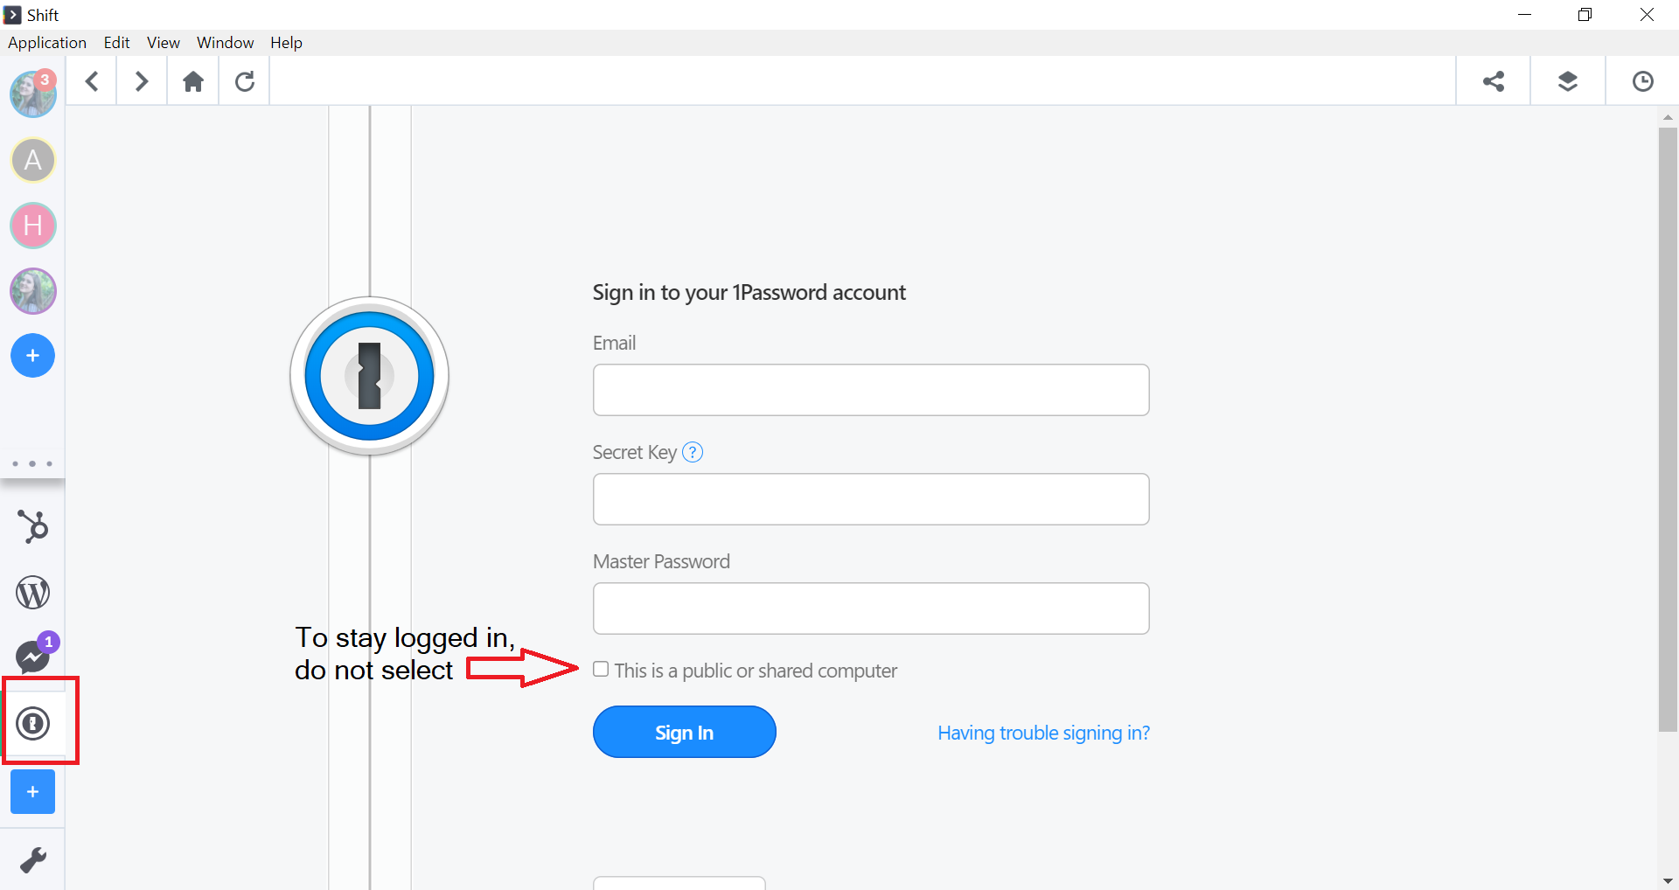Image resolution: width=1679 pixels, height=890 pixels.
Task: Click the share icon in toolbar
Action: point(1494,81)
